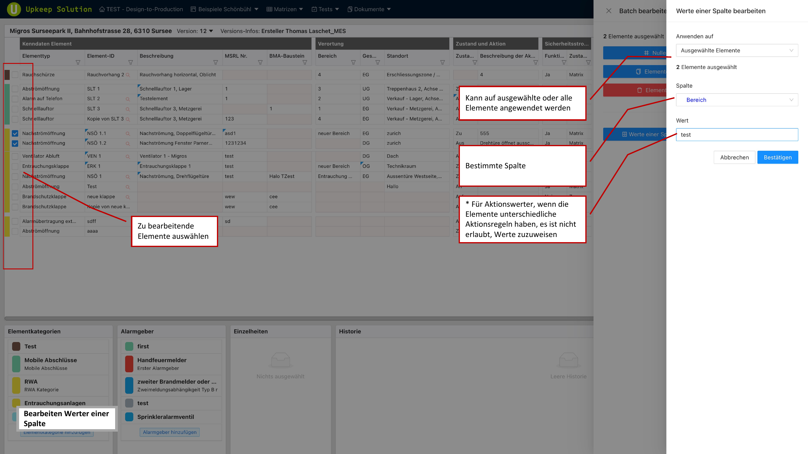808x454 pixels.
Task: Uncheck the NSÖ 1.1 row checkbox
Action: tap(15, 133)
